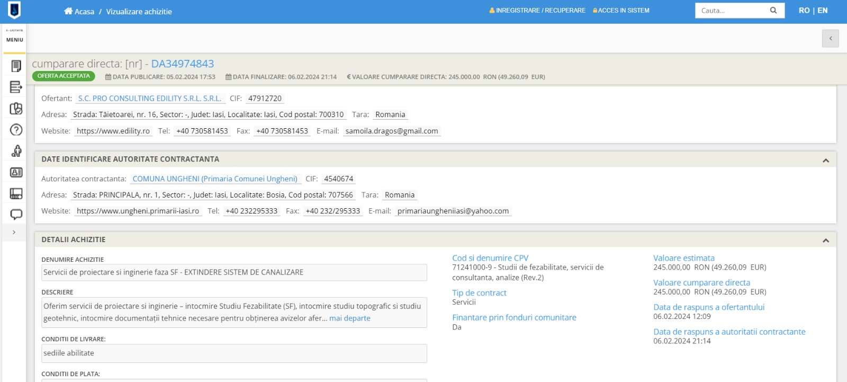
Task: Select authority Fax +40 232/295333
Action: click(x=333, y=211)
